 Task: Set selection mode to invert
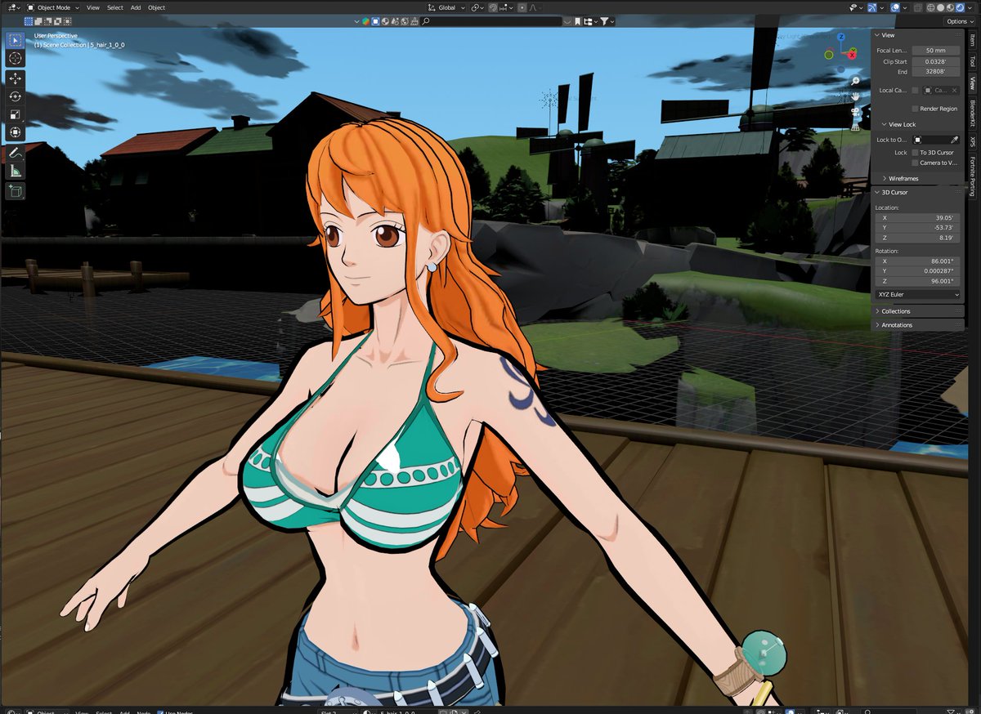(x=57, y=21)
